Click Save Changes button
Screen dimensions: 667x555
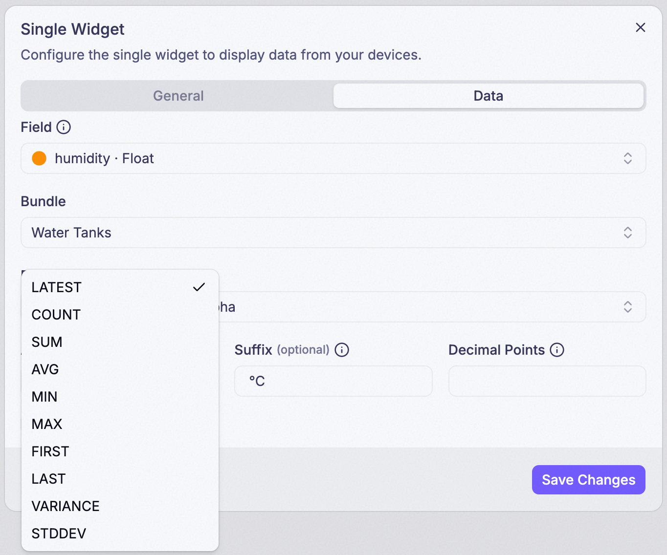tap(589, 480)
